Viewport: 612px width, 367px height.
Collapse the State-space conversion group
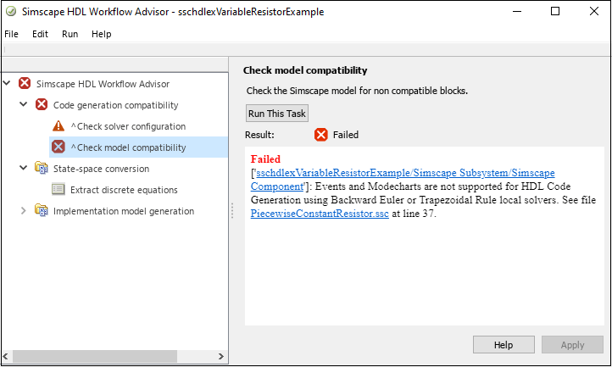pos(24,169)
